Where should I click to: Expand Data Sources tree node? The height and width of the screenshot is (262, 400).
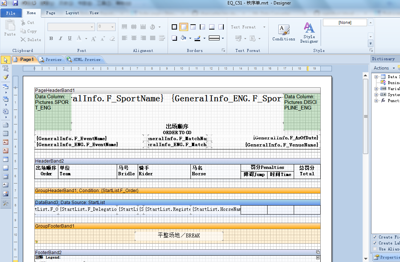(376, 77)
